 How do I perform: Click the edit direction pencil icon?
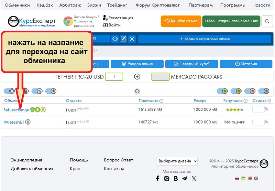click(123, 39)
